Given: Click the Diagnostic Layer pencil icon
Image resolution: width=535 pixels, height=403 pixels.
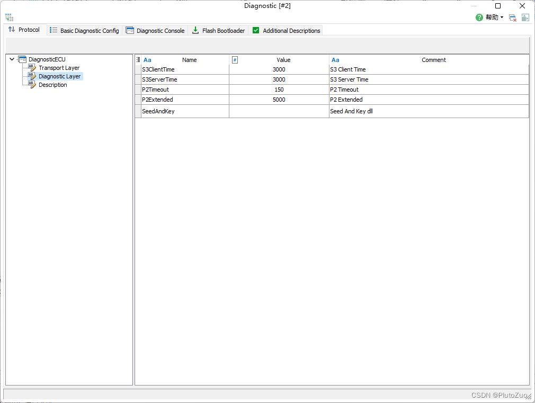Looking at the screenshot, I should click(32, 76).
